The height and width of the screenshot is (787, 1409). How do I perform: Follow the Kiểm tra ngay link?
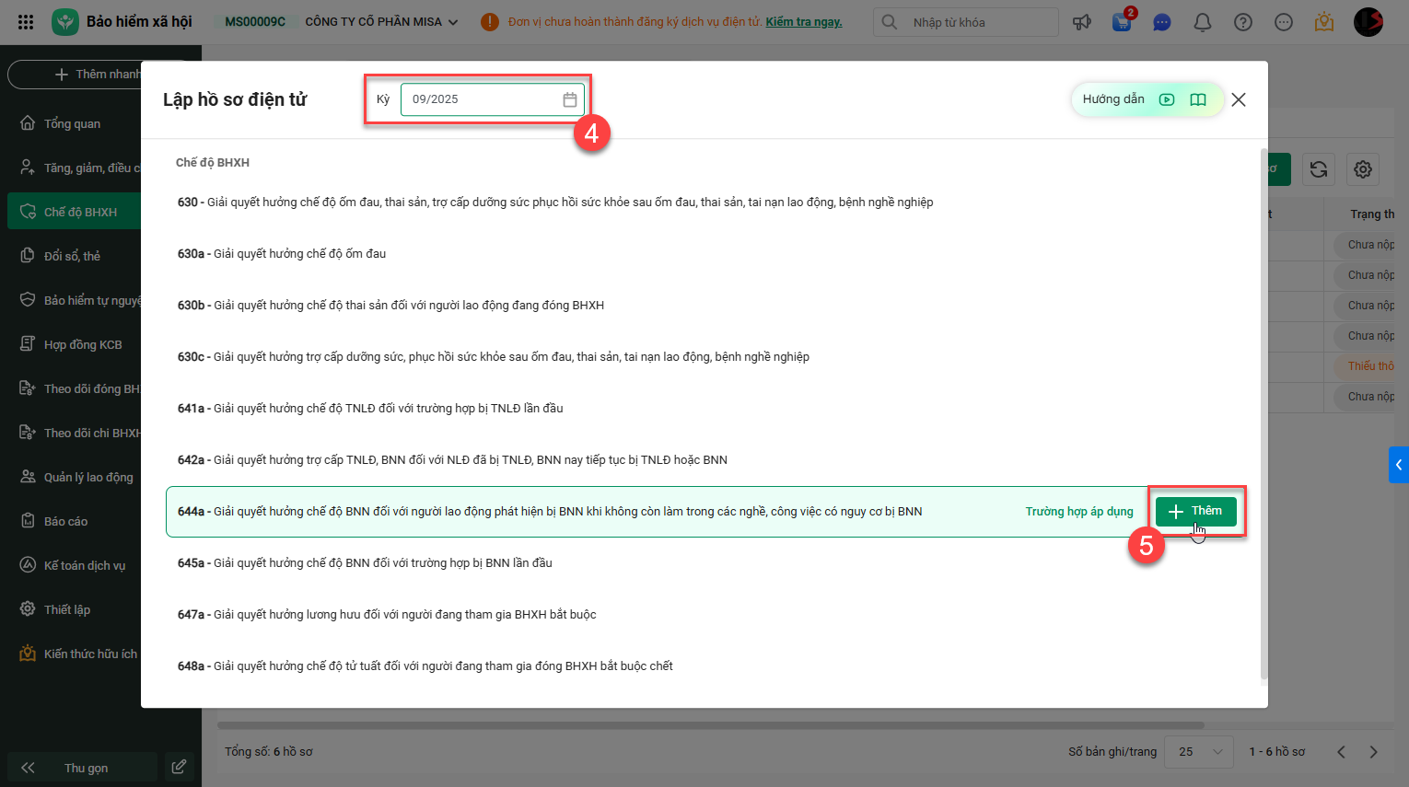point(804,22)
